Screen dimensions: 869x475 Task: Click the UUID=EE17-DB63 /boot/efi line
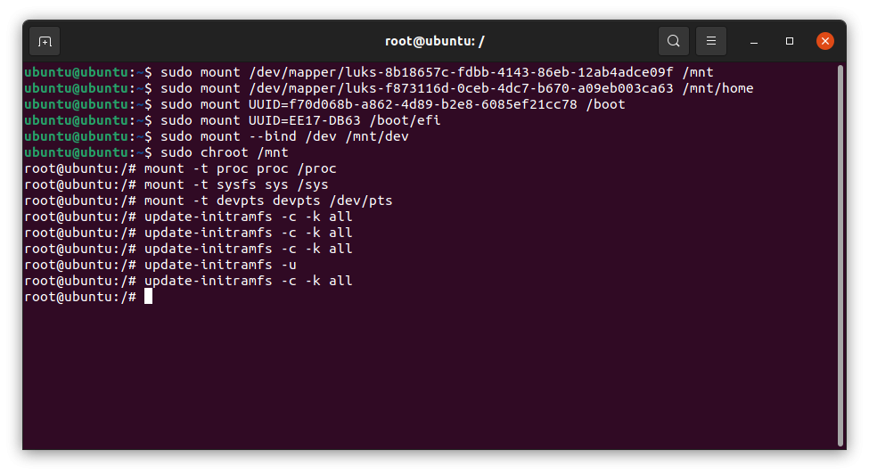click(x=233, y=120)
